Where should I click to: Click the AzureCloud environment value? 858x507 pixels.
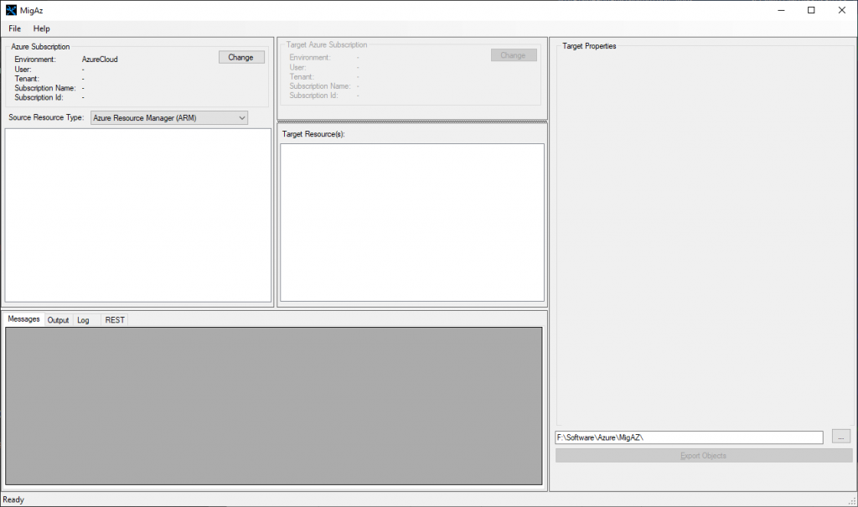click(100, 59)
